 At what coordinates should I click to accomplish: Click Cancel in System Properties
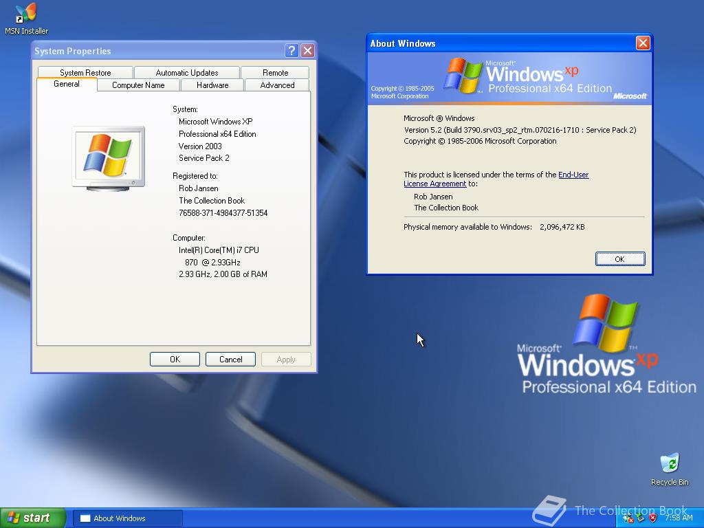(230, 359)
